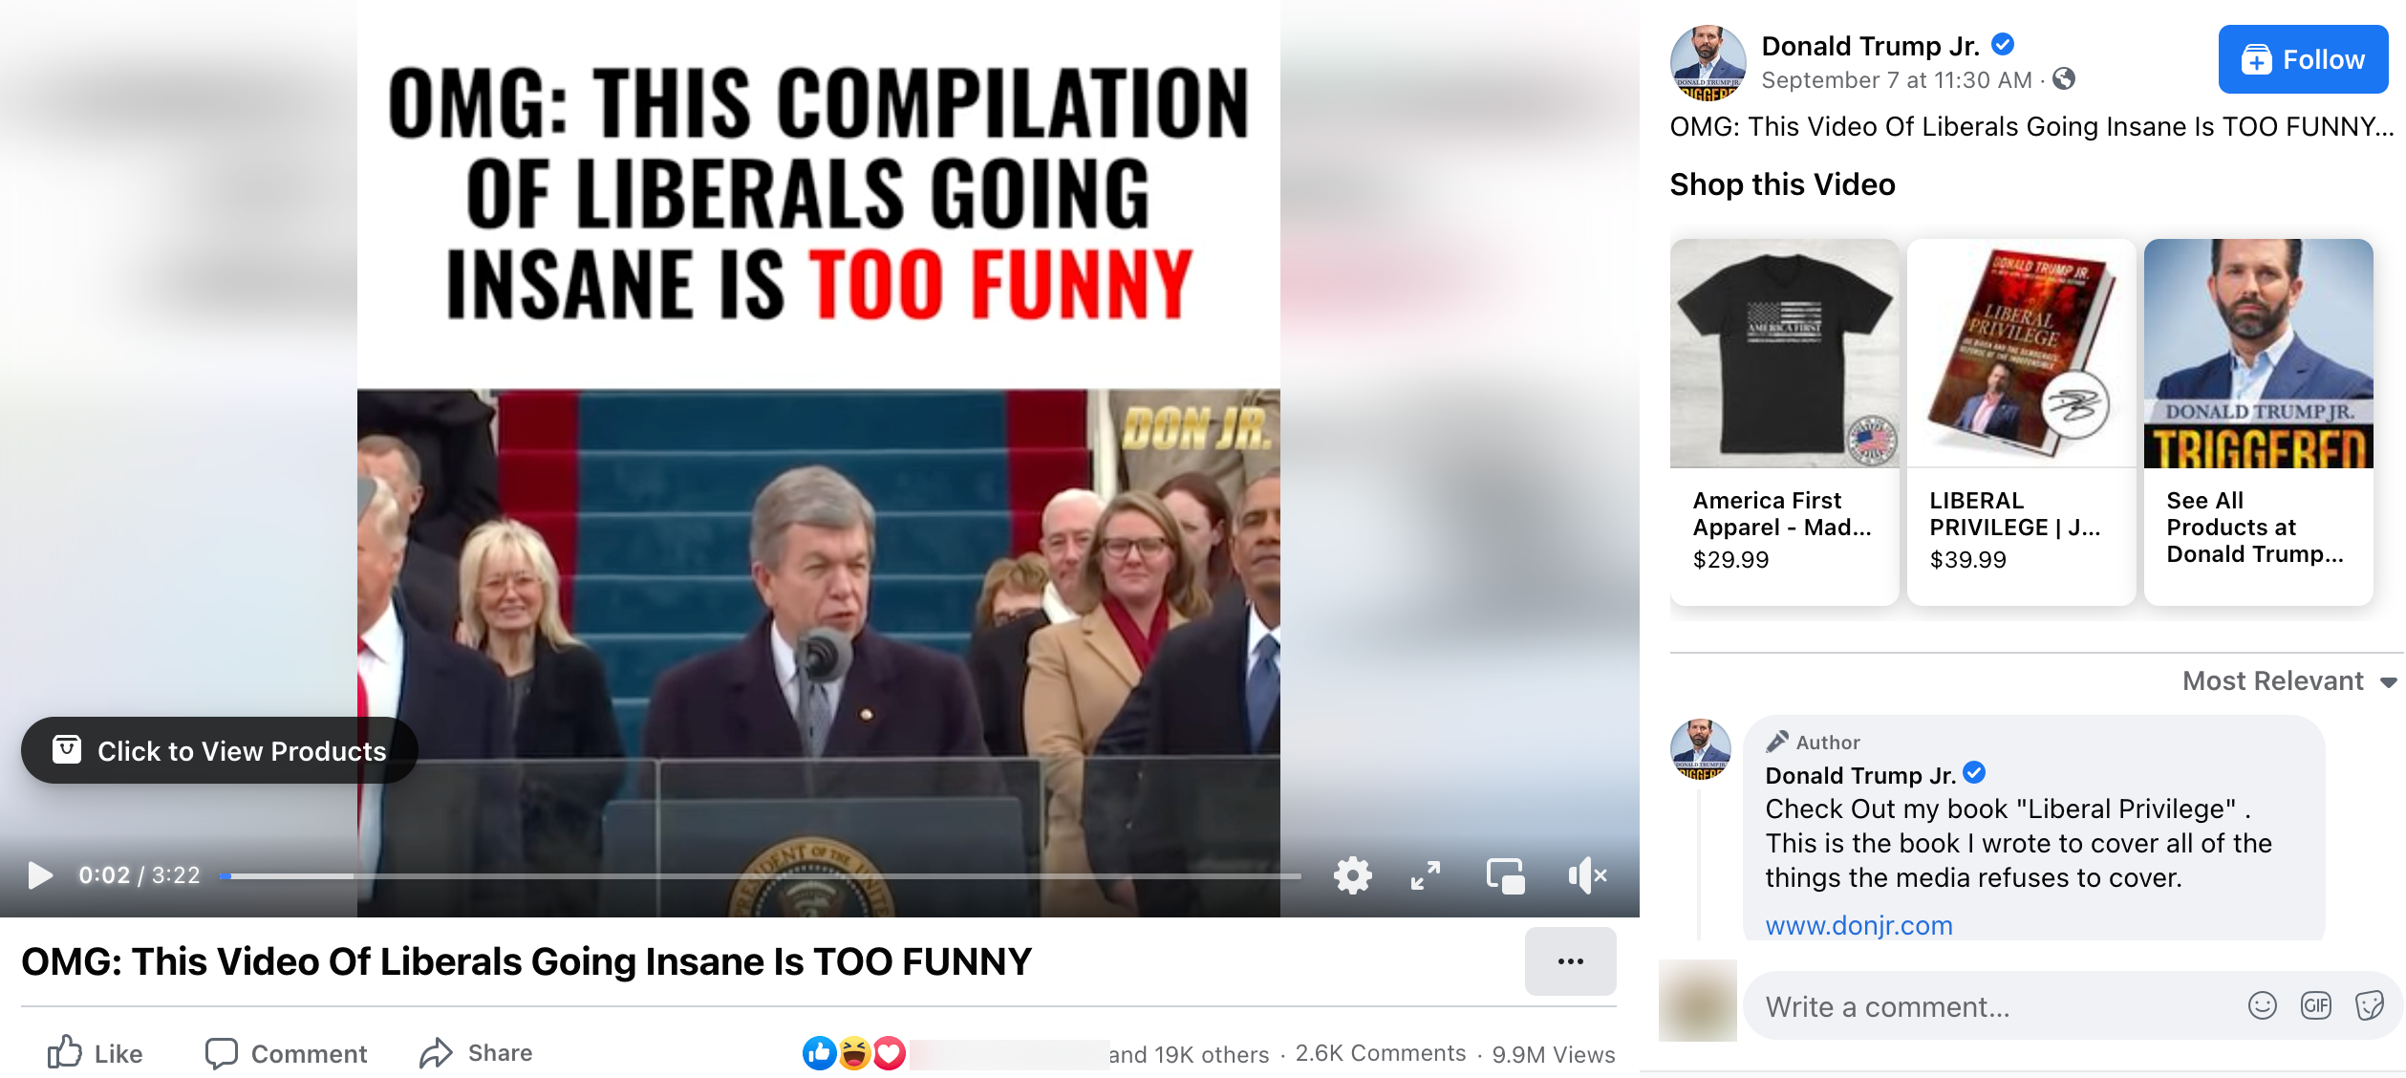Image resolution: width=2406 pixels, height=1078 pixels.
Task: Open America First Apparel product
Action: pyautogui.click(x=1784, y=421)
